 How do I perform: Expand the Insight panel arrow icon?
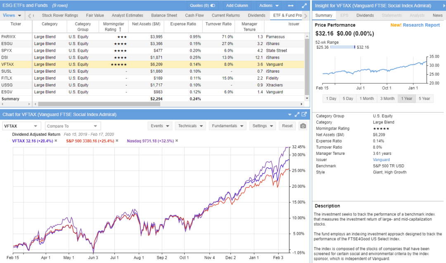coord(444,6)
